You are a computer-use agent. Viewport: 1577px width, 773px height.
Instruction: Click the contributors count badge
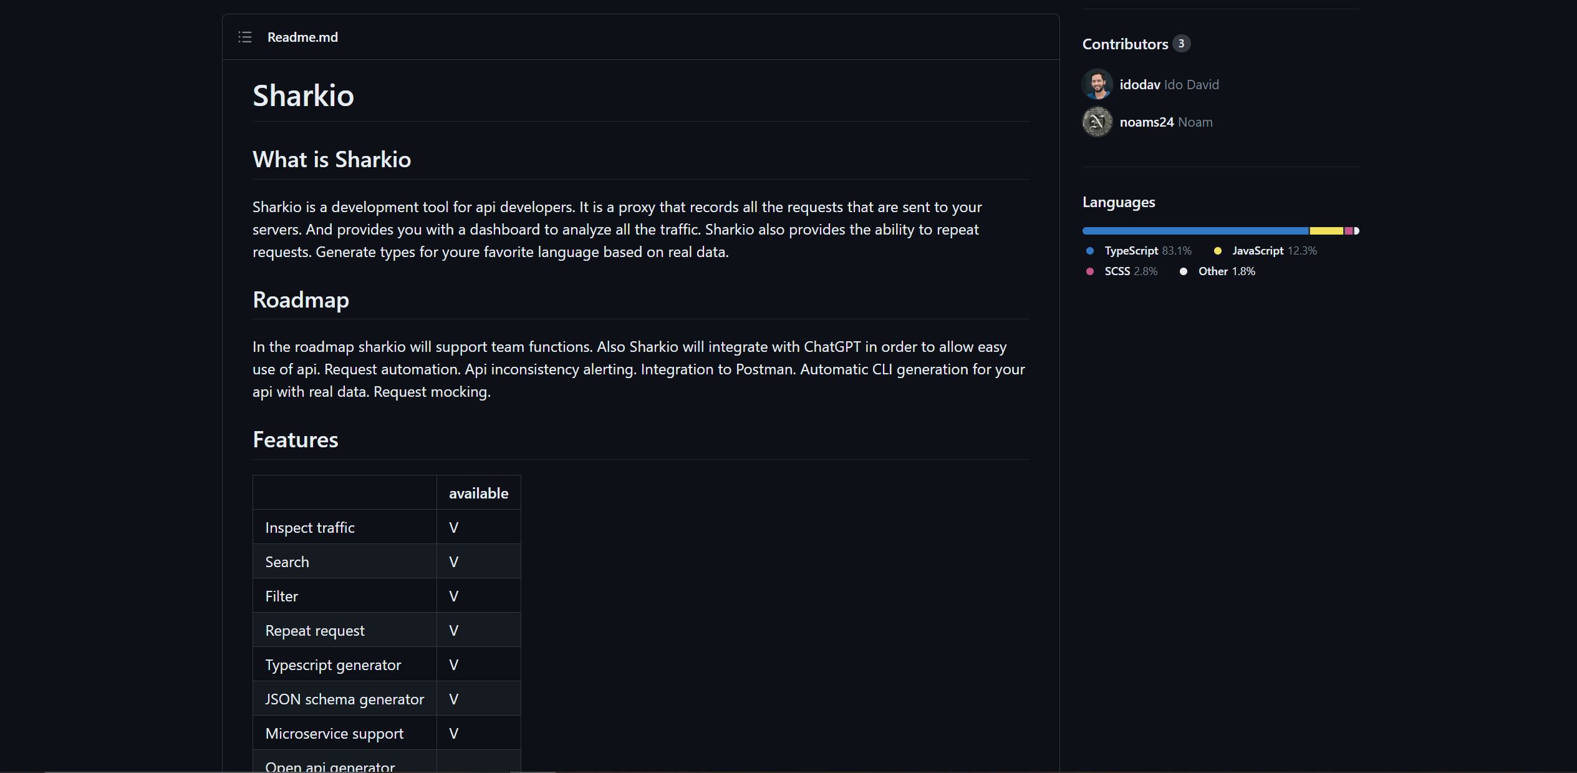1180,44
